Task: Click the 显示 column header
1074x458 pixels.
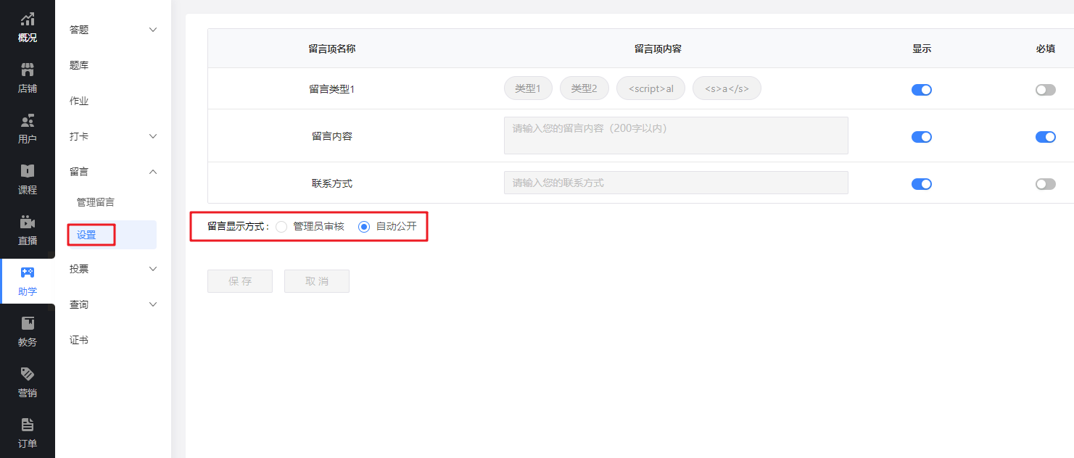Action: pyautogui.click(x=922, y=49)
